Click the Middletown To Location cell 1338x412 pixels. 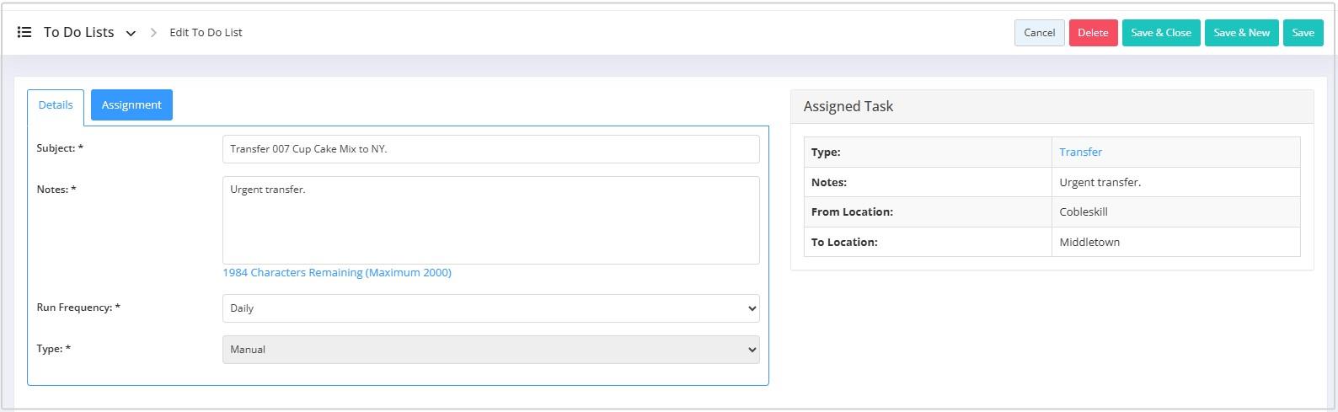point(1175,242)
